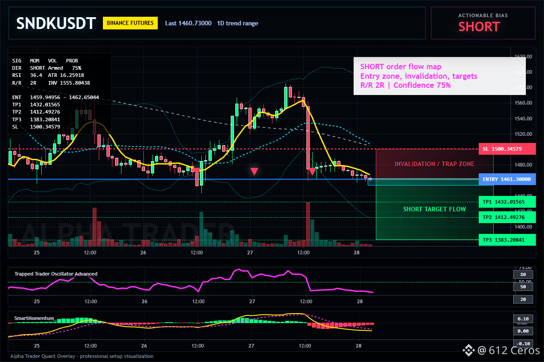
Task: Click the SmartMomentum scale value 0.10
Action: pyautogui.click(x=523, y=319)
